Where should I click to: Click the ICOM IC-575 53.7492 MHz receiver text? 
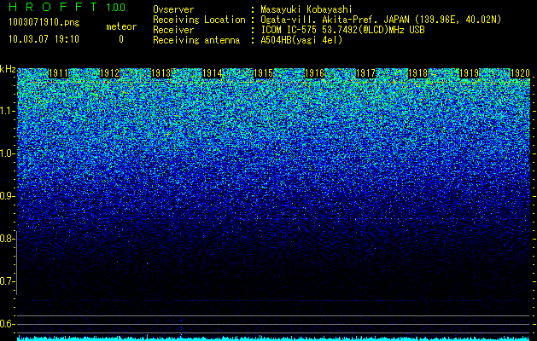click(342, 30)
